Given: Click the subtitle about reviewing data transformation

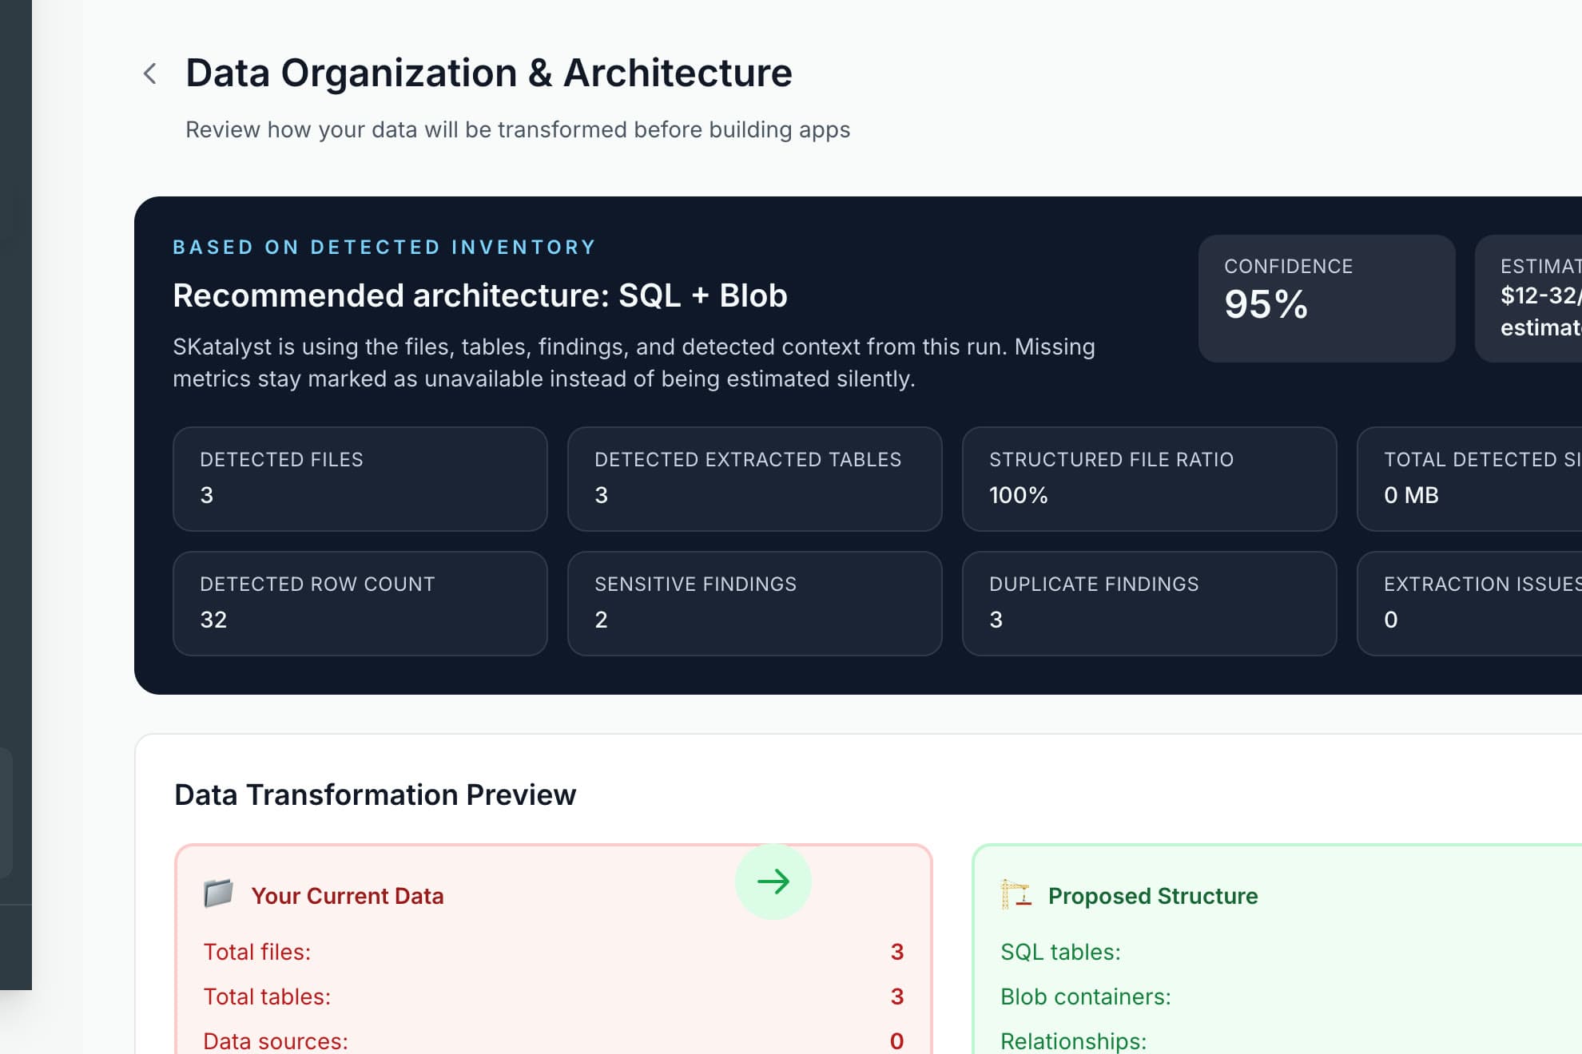Looking at the screenshot, I should [x=518, y=129].
